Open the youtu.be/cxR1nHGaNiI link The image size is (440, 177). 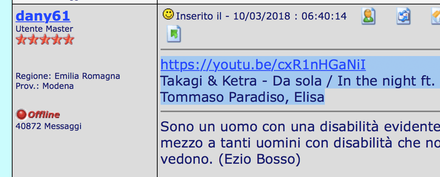pos(263,65)
